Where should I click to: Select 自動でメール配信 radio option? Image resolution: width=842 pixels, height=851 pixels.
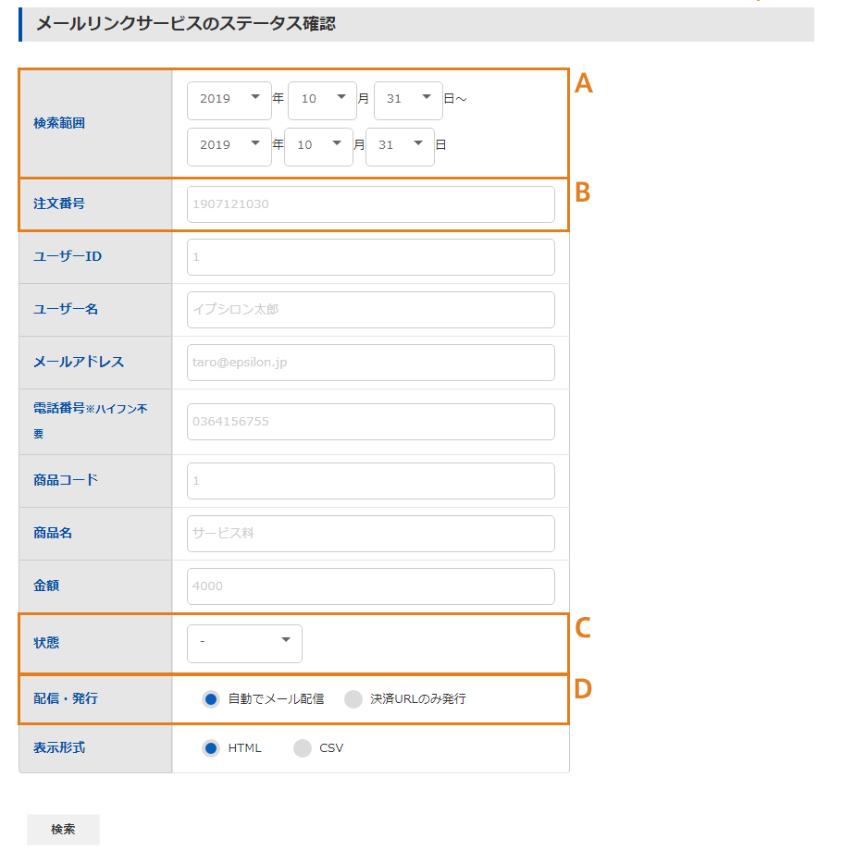[211, 699]
